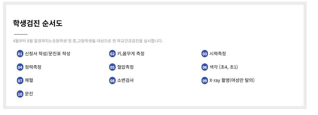Viewport: 318px width, 115px height.
Task: Click the 소변검사 step label
Action: pyautogui.click(x=126, y=81)
